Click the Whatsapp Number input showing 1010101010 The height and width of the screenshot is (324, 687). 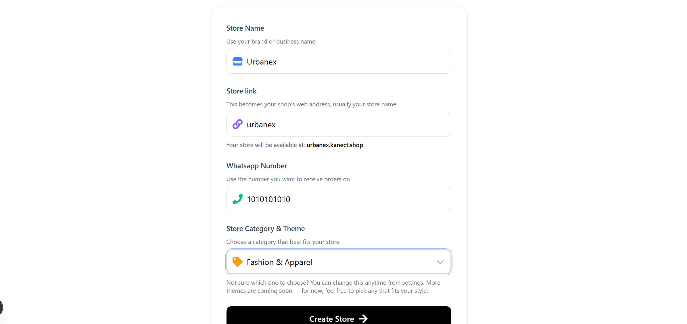(339, 199)
